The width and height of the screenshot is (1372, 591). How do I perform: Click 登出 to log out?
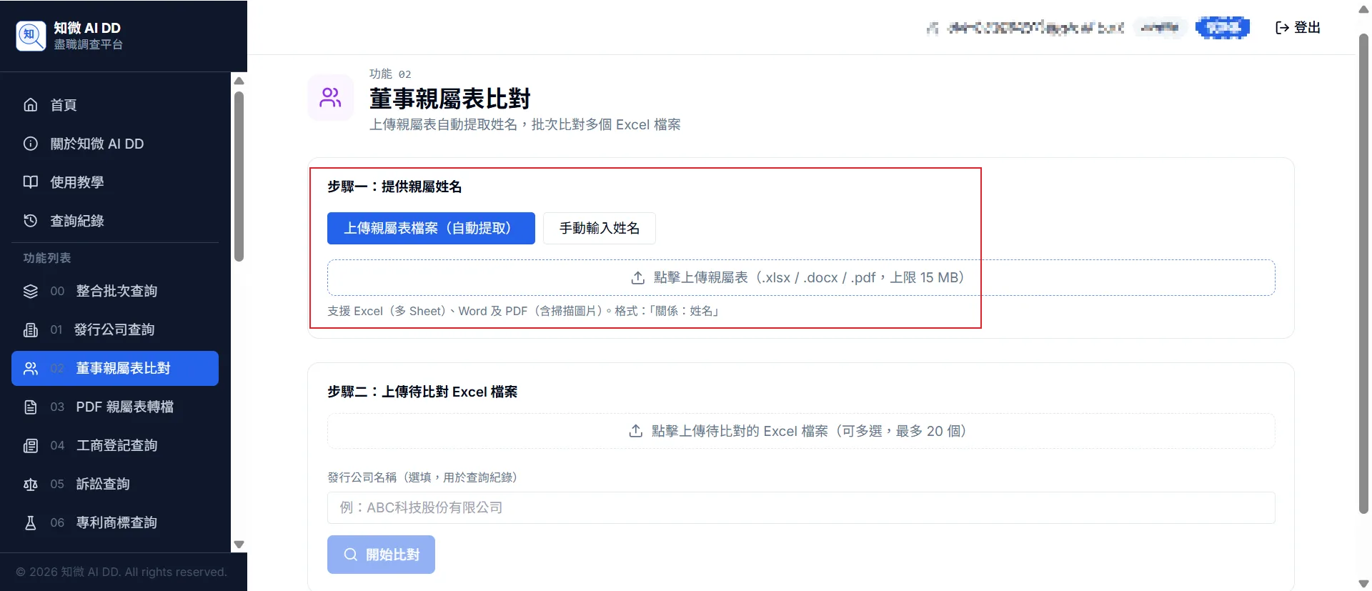[1298, 27]
